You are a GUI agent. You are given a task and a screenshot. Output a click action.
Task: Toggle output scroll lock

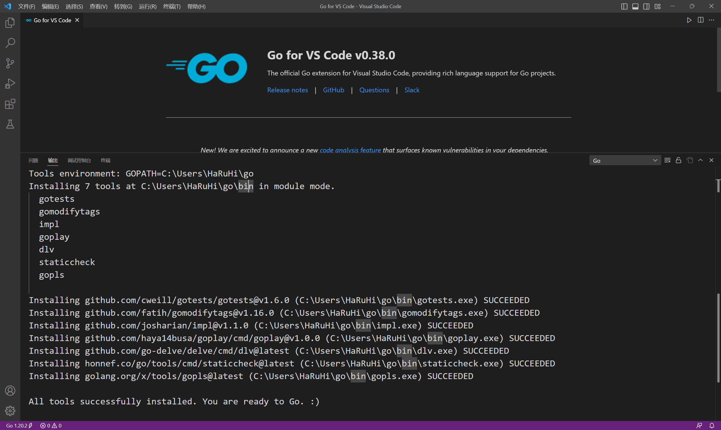tap(678, 160)
